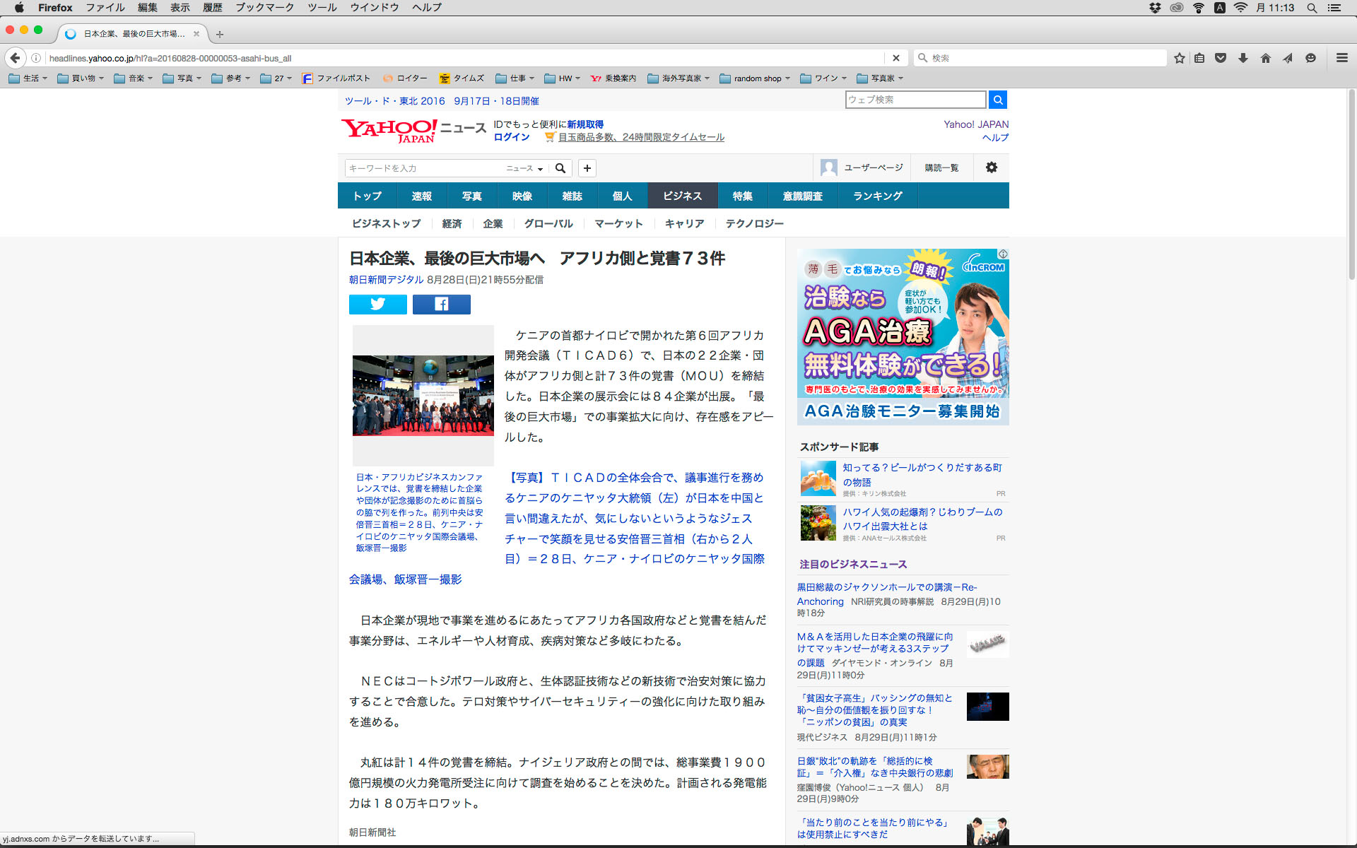Click the Firefox back arrow button
Viewport: 1357px width, 848px height.
pyautogui.click(x=15, y=58)
